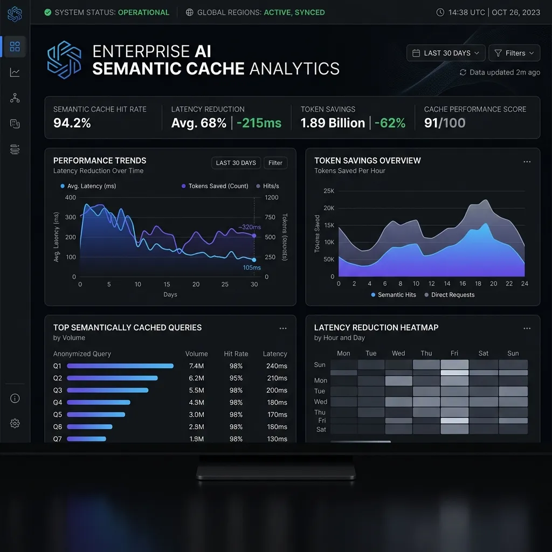This screenshot has height=552, width=552.
Task: Open the dashboard grid icon in sidebar
Action: [x=15, y=46]
